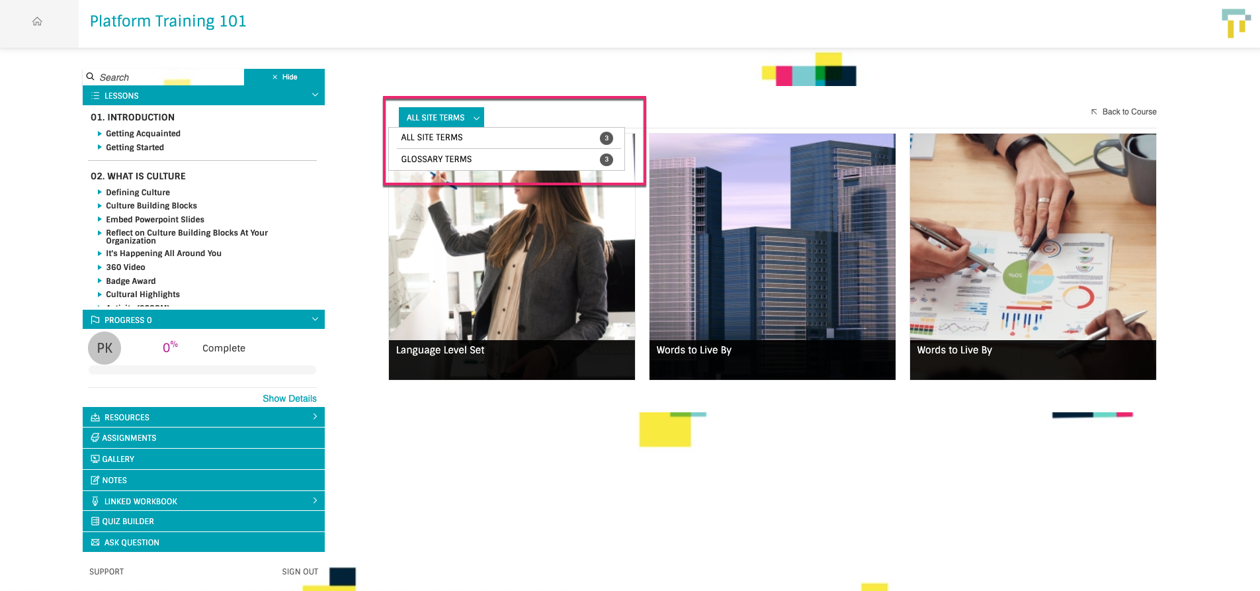This screenshot has height=591, width=1260.
Task: Collapse the Lessons section chevron
Action: (x=315, y=95)
